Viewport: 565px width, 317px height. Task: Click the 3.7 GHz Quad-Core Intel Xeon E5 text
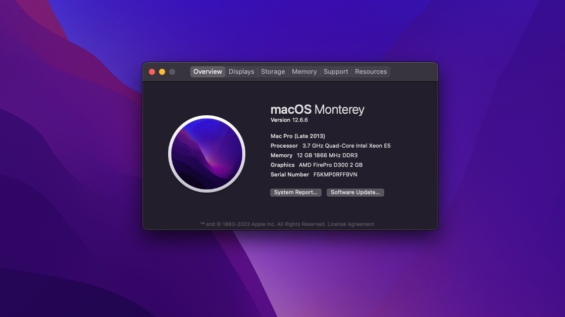click(x=346, y=146)
